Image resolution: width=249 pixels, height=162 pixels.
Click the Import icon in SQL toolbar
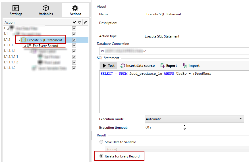[x=184, y=66]
